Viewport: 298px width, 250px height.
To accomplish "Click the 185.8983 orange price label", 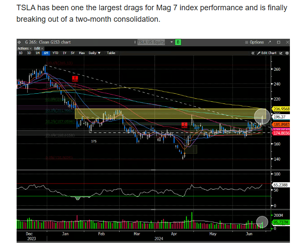I will [281, 125].
